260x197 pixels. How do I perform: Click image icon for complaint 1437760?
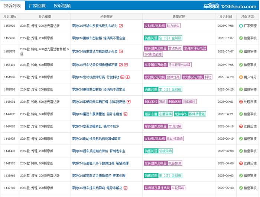point(126,188)
